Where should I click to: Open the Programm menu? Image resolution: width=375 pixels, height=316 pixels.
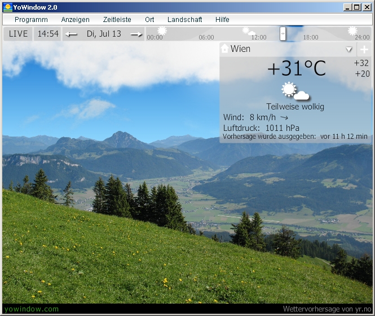click(31, 20)
